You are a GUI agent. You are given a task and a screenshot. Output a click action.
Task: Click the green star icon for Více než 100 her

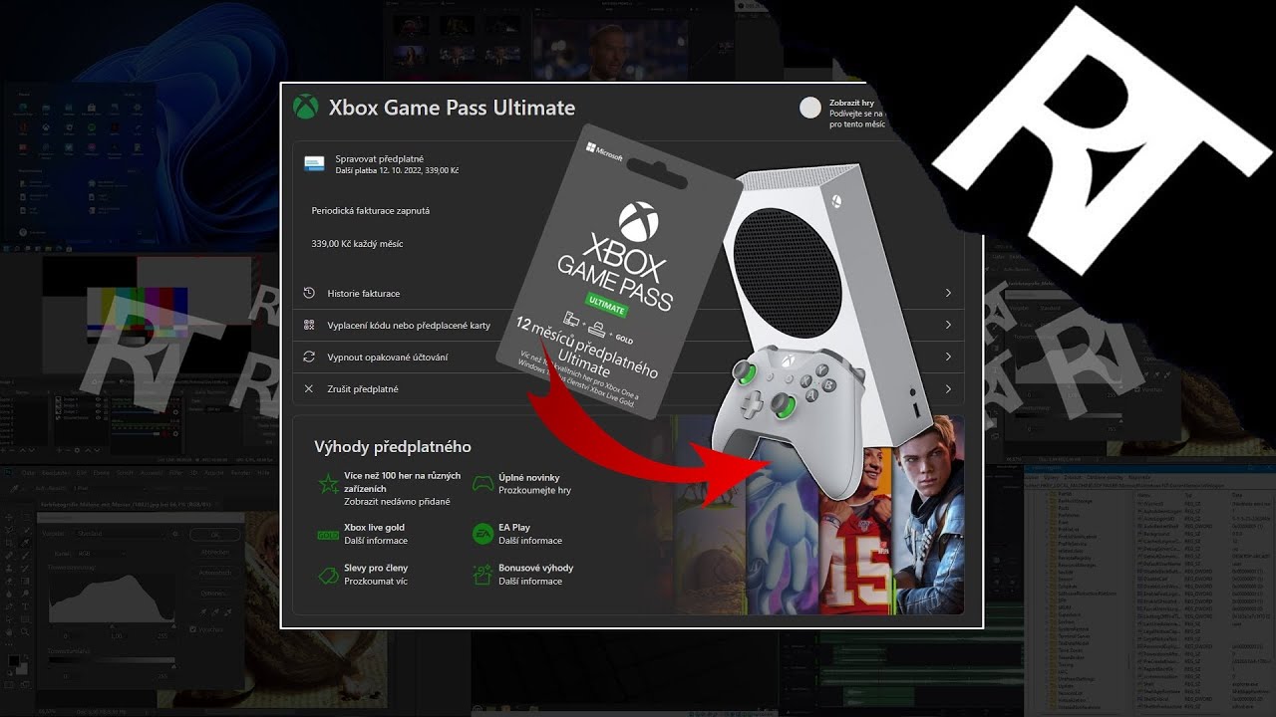pyautogui.click(x=327, y=484)
